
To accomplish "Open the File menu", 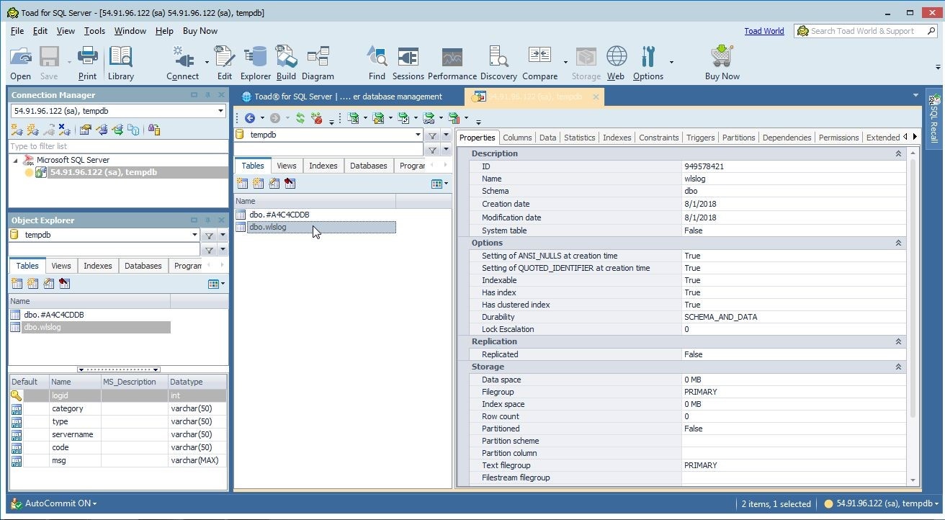I will 17,31.
